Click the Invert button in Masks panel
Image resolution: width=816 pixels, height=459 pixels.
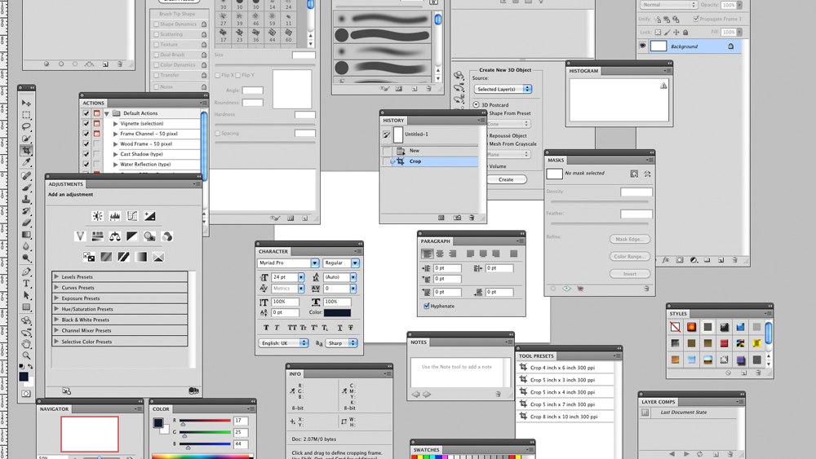coord(630,273)
